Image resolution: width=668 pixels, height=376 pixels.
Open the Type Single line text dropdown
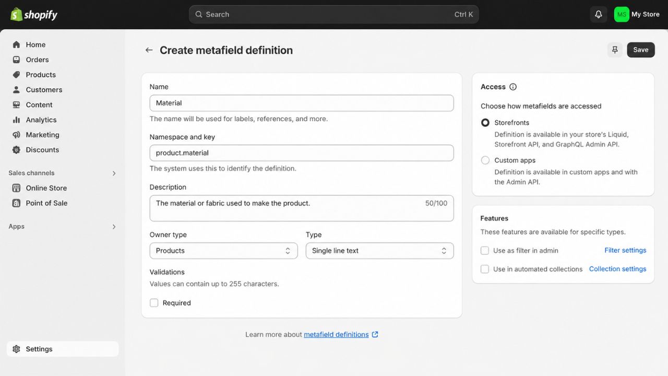click(379, 251)
